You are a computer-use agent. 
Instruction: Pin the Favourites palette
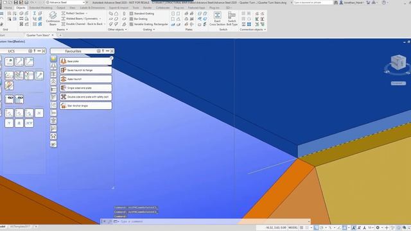(103, 51)
